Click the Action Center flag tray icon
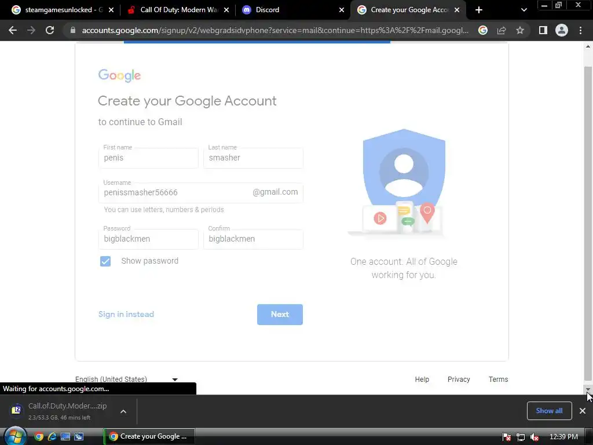Viewport: 593px width, 445px height. tap(507, 437)
